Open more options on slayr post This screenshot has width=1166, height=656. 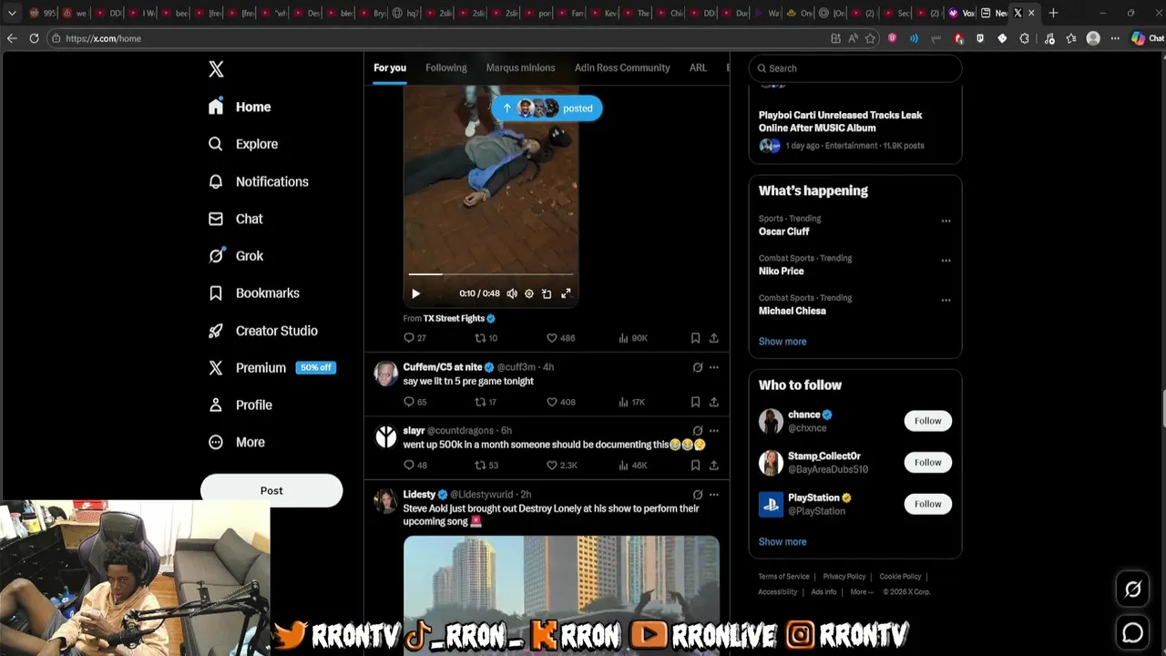pos(713,431)
